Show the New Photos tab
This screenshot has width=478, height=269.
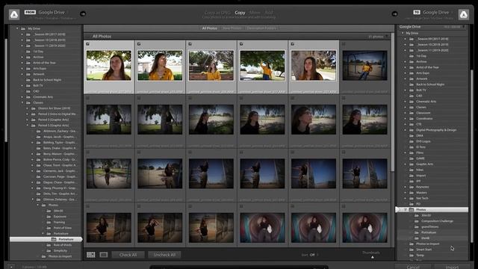(x=232, y=28)
